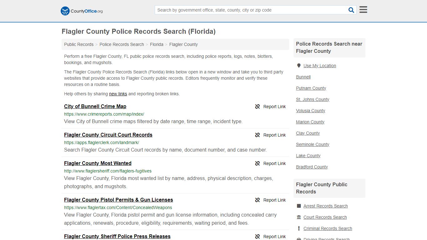Open Bradford County link
The height and width of the screenshot is (240, 427).
point(312,167)
